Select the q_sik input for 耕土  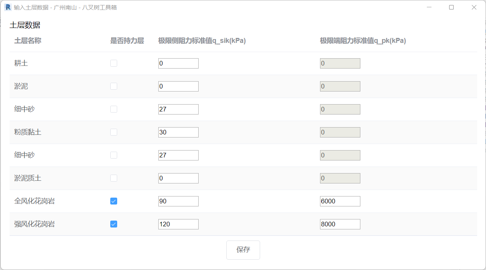(x=178, y=63)
